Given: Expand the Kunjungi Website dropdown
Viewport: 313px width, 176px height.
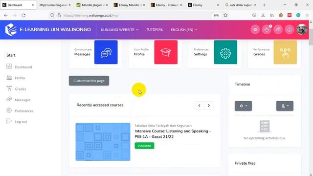Looking at the screenshot, I should pos(119,30).
